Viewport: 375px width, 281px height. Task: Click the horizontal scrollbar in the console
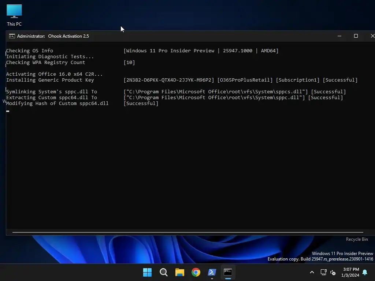click(188, 232)
